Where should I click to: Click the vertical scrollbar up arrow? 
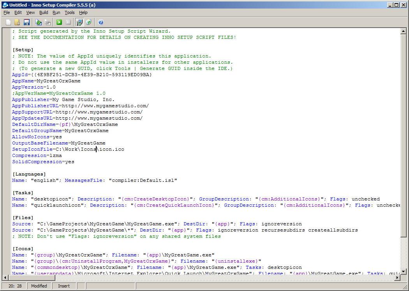click(403, 31)
